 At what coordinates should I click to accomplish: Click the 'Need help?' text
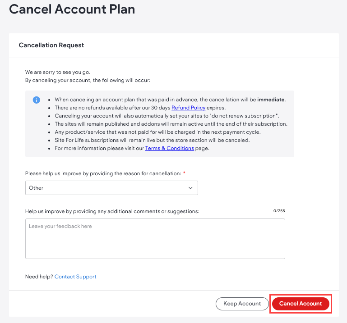[x=39, y=277]
